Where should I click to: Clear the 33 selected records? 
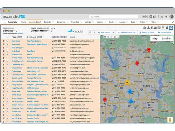[x=20, y=34]
